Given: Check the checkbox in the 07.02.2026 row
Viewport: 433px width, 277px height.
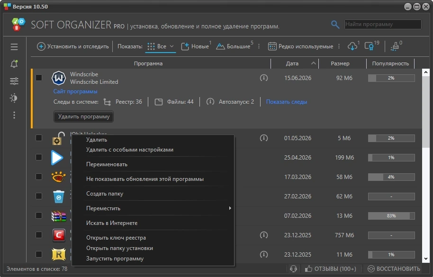Looking at the screenshot, I should pos(39,215).
